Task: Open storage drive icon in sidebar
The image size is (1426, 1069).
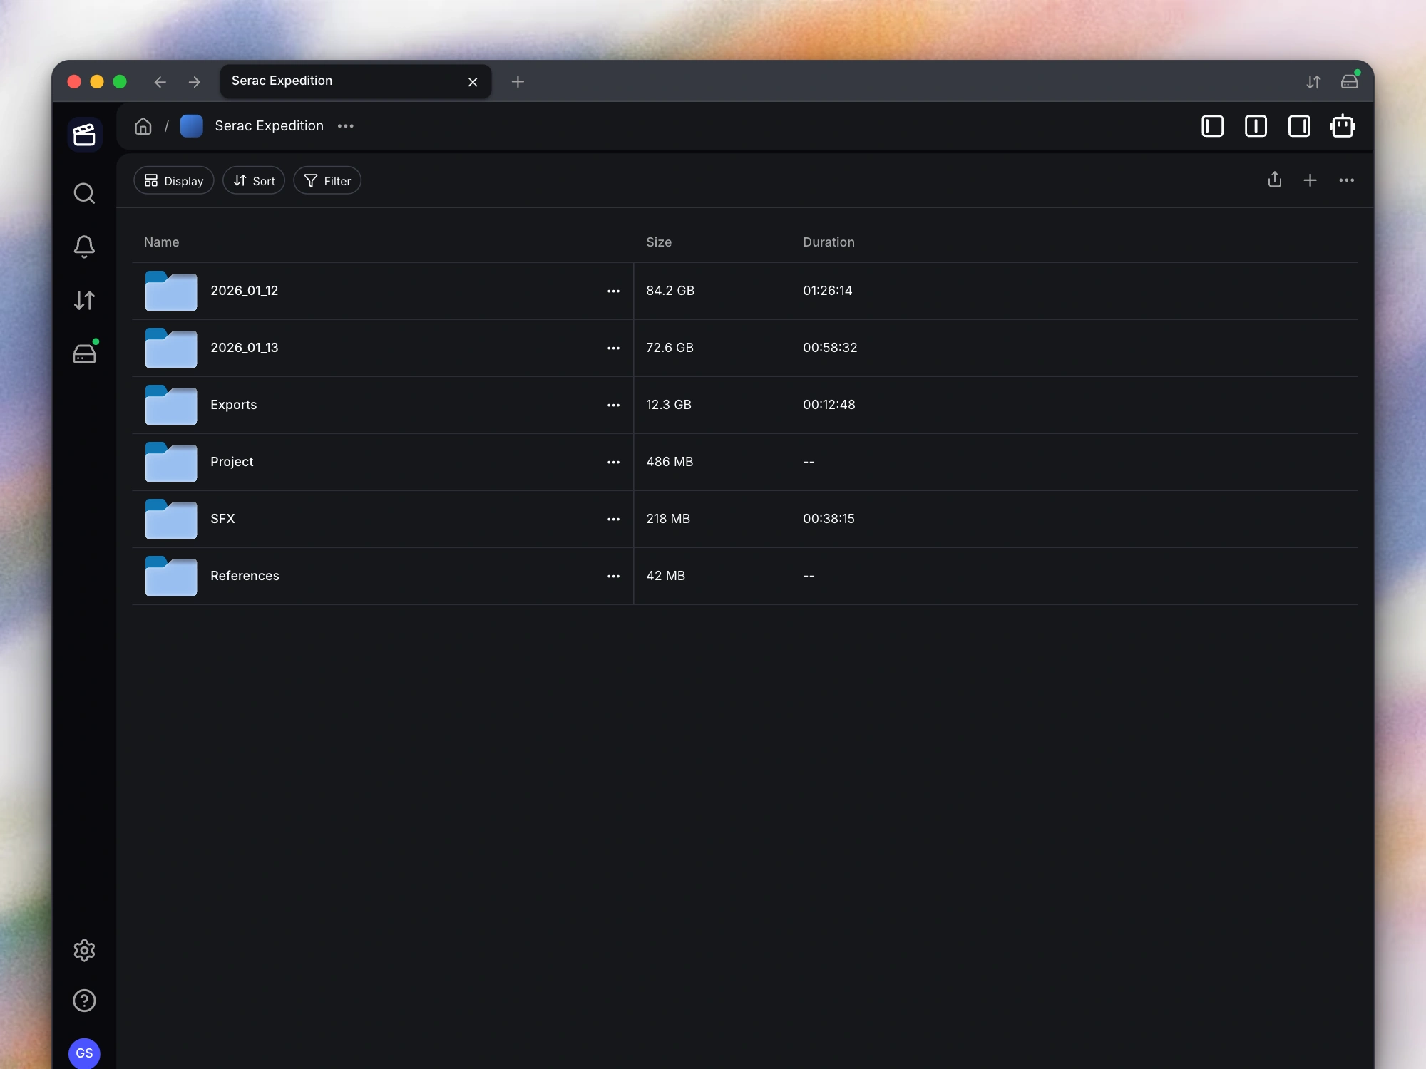Action: pos(84,353)
